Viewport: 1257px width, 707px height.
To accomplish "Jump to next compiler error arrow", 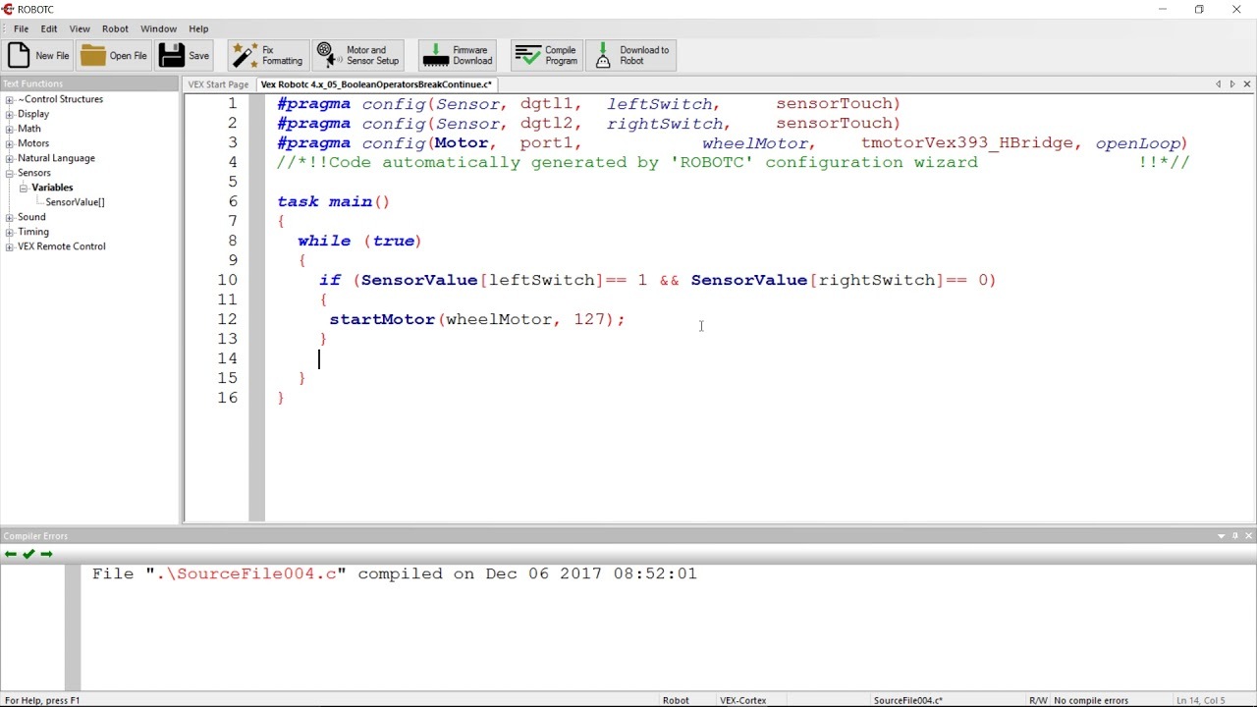I will pos(46,555).
